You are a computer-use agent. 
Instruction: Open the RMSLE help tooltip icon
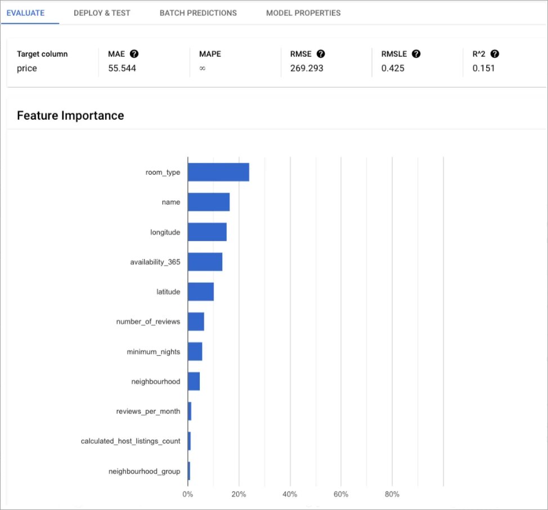pos(416,54)
